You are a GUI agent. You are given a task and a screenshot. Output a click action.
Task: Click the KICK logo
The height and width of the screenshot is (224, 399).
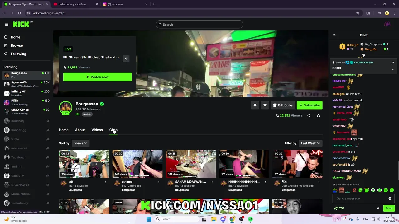pyautogui.click(x=23, y=24)
